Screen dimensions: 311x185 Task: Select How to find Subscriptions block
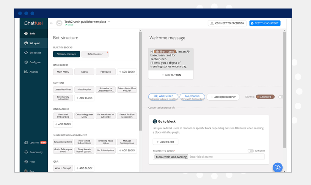(84, 142)
